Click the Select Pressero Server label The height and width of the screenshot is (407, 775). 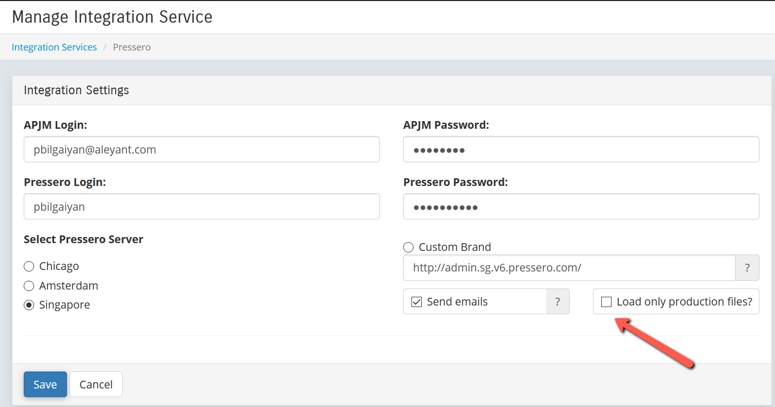pyautogui.click(x=84, y=240)
